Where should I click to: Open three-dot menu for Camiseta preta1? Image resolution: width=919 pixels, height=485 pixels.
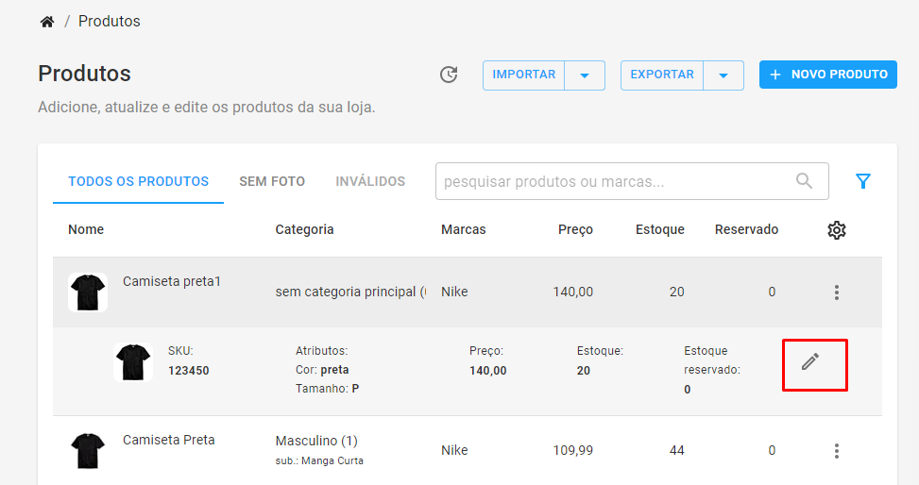pos(837,293)
